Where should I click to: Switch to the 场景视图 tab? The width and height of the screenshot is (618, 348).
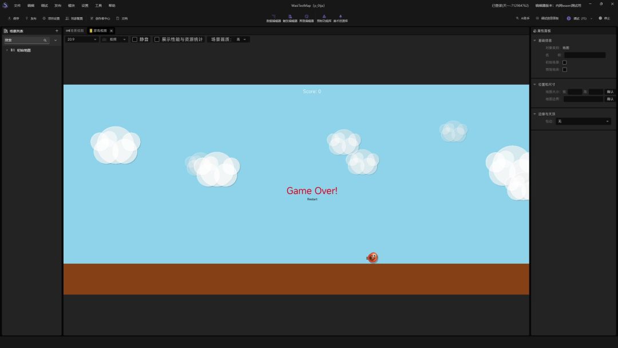pos(75,30)
